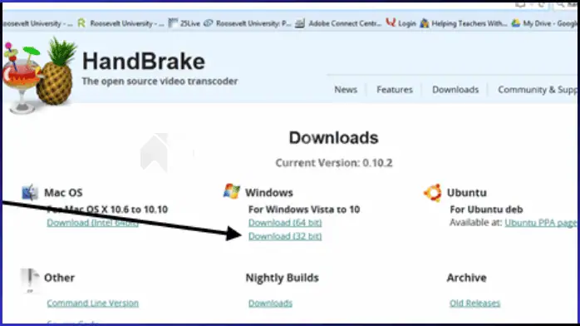Open the Old Releases archive link
This screenshot has height=326, width=580.
pos(475,303)
